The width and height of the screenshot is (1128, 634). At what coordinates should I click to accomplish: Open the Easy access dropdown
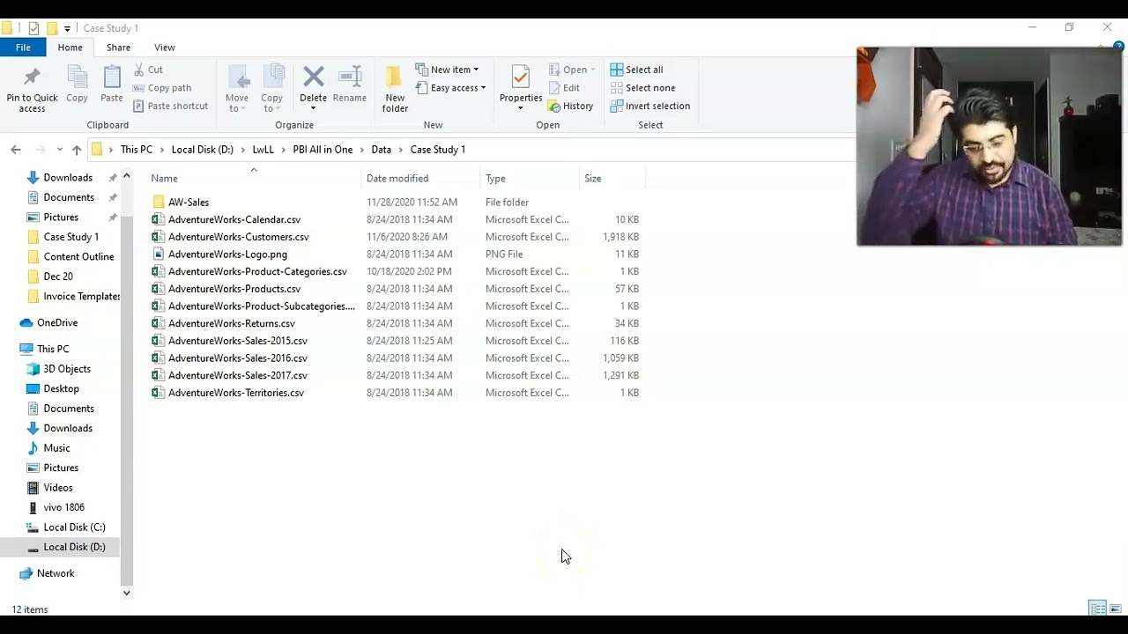[x=450, y=88]
